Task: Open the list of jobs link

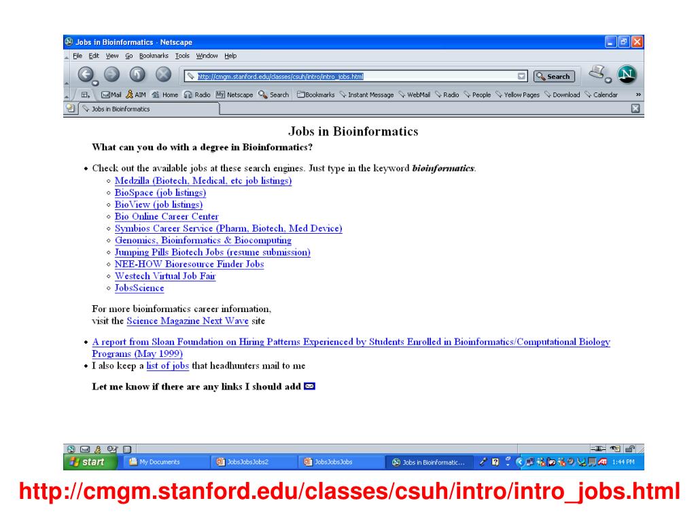Action: [168, 366]
